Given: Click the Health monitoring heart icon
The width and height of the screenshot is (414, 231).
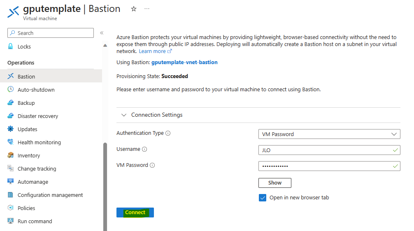Looking at the screenshot, I should [11, 142].
